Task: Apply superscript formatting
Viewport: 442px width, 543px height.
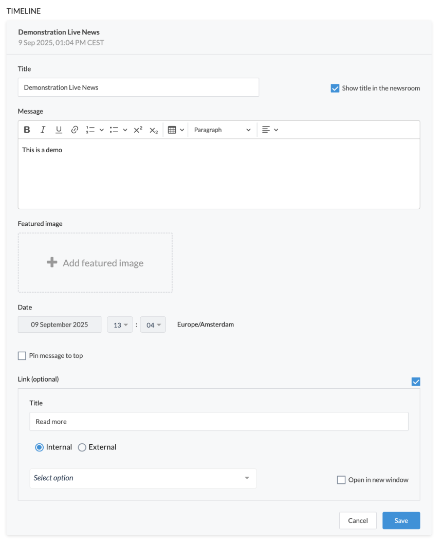Action: coord(138,130)
